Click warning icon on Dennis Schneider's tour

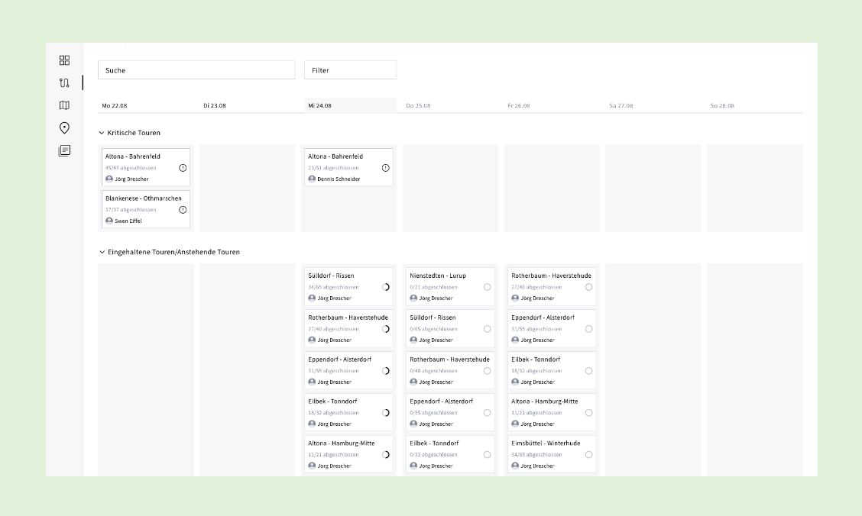[385, 168]
